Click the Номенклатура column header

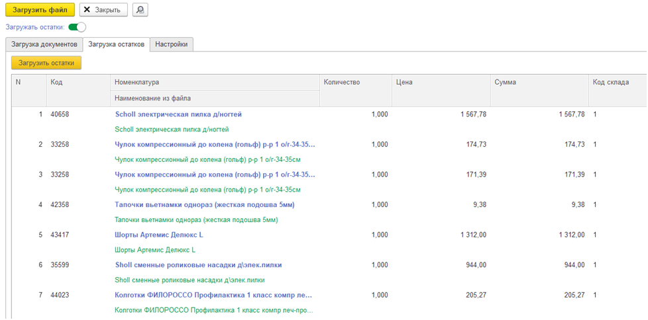pyautogui.click(x=215, y=83)
